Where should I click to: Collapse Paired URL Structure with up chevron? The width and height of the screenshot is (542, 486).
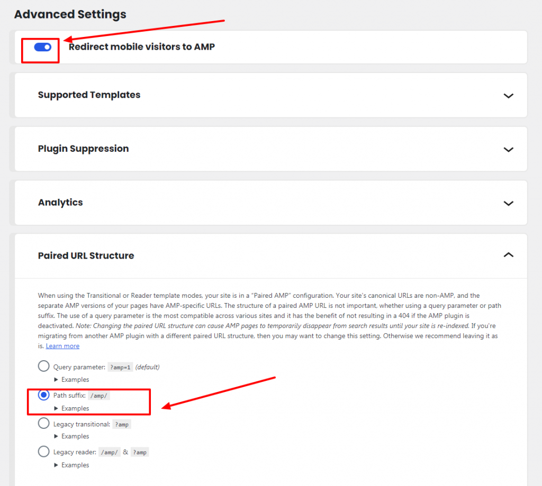pos(508,255)
